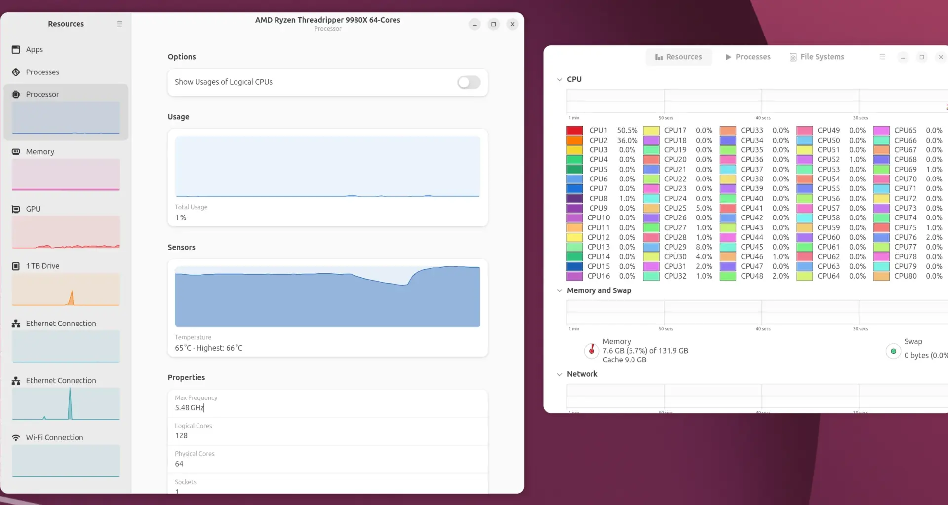Open the Wi-Fi Connection page

[x=66, y=455]
